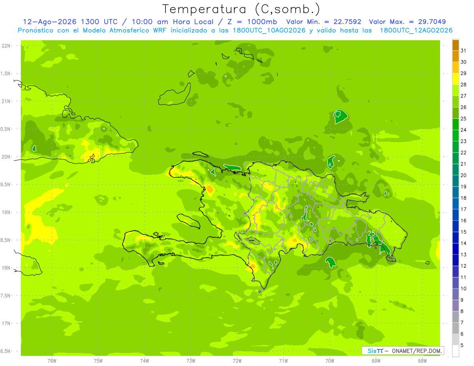Click the "71W" longitude axis label
Screen dimensions: 474x366
pos(284,361)
